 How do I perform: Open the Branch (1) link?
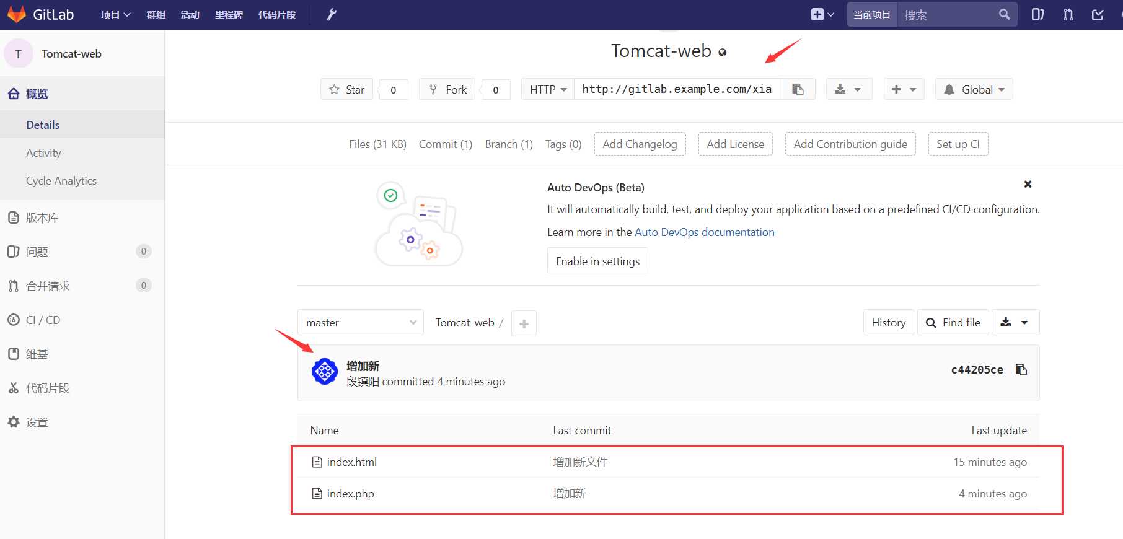tap(509, 144)
